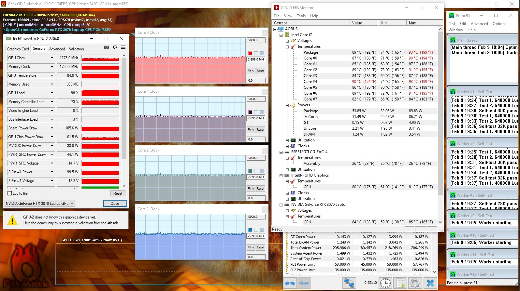Open the GPU-Z hamburger menu

pos(123,47)
